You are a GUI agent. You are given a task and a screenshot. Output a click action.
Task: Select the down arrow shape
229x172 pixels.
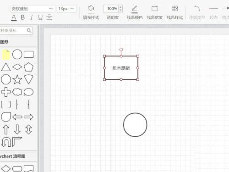[x=17, y=129]
